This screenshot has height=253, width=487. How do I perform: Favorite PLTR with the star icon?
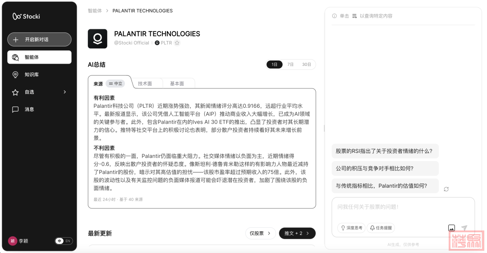[x=177, y=43]
